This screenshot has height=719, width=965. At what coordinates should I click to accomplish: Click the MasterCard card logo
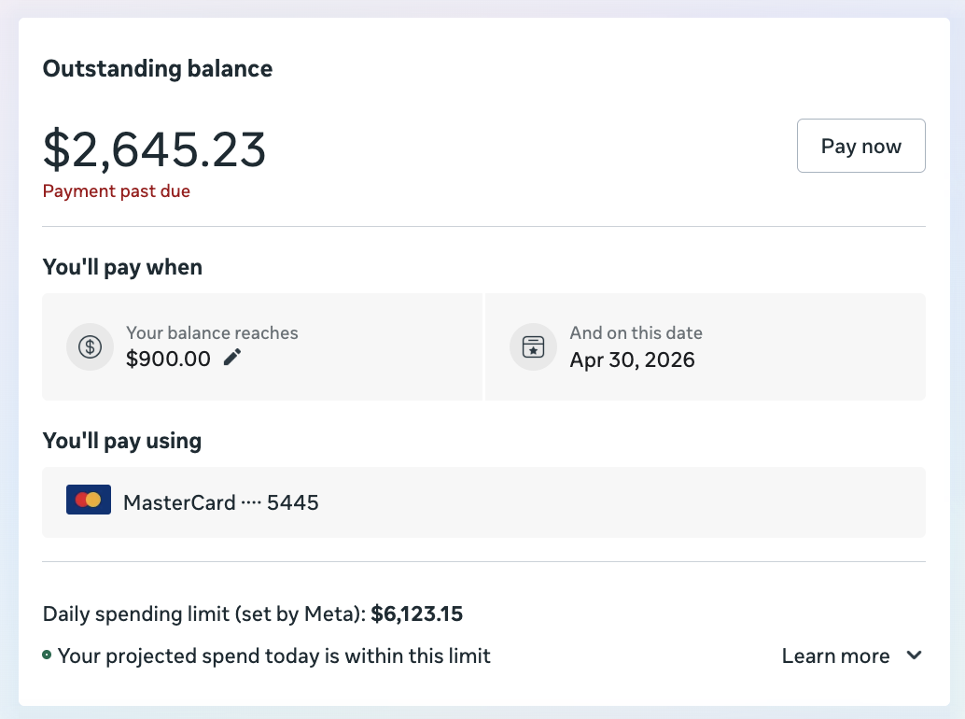click(x=88, y=500)
